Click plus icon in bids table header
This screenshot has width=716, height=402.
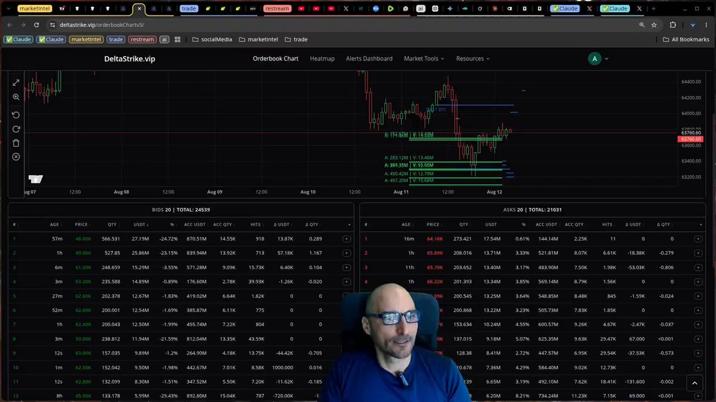(x=349, y=225)
